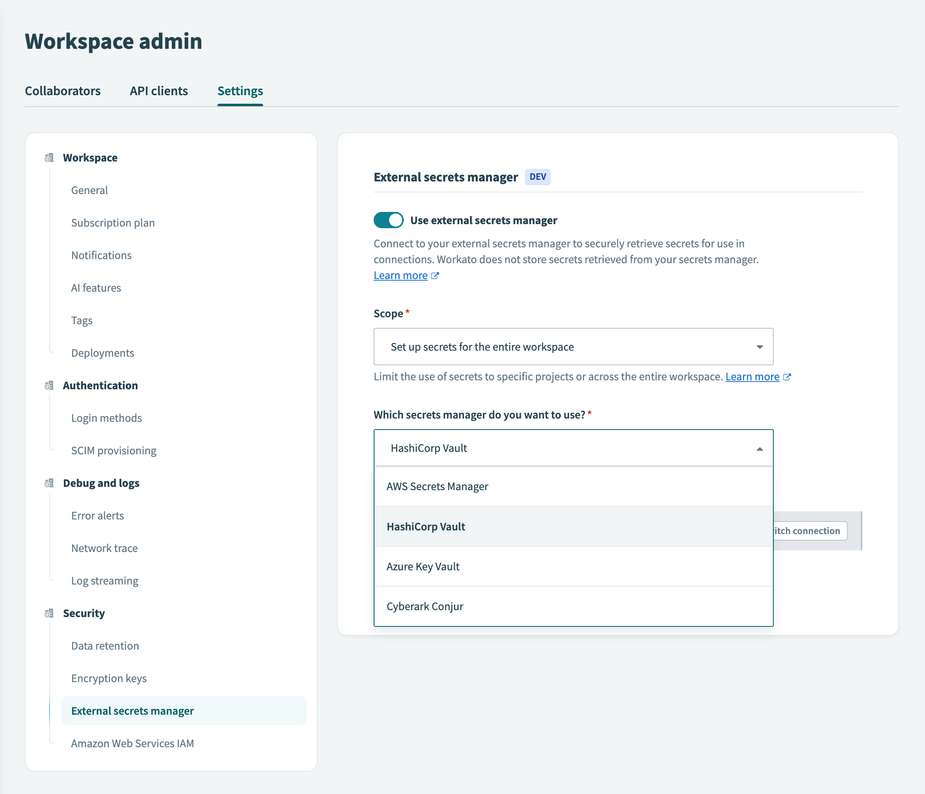Choose Azure Key Vault as secrets manager
The image size is (925, 794).
pyautogui.click(x=423, y=566)
